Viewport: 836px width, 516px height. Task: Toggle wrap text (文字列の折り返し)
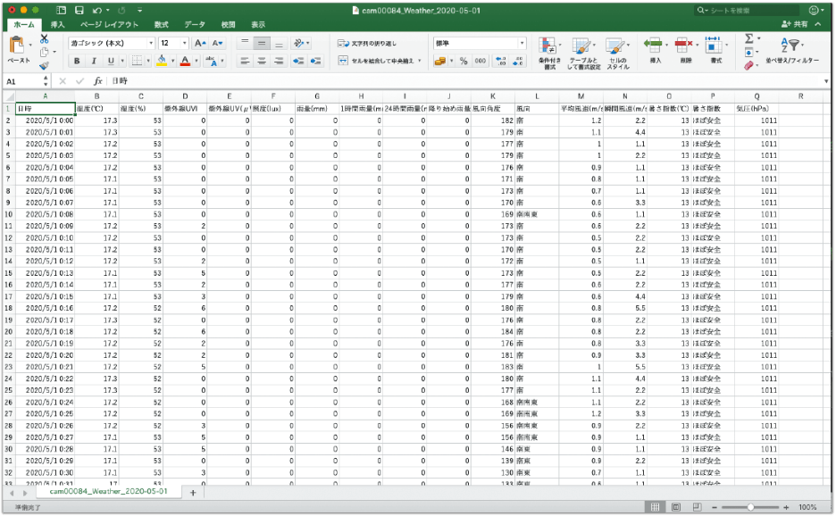point(367,43)
